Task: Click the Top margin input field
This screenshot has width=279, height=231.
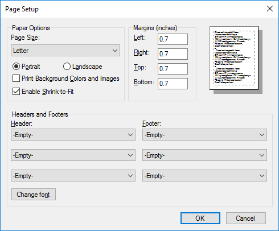Action: point(173,69)
